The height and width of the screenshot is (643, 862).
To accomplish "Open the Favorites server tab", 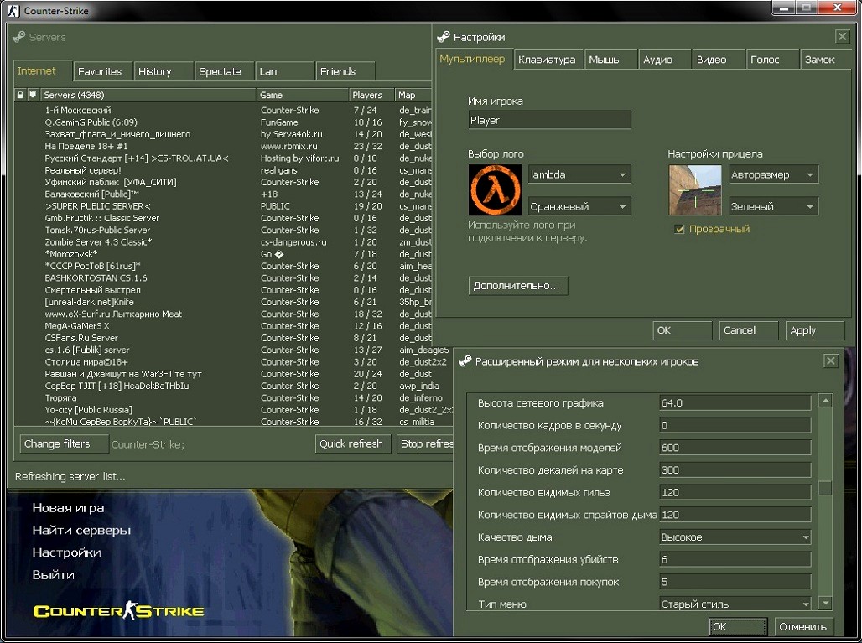I will [x=100, y=71].
